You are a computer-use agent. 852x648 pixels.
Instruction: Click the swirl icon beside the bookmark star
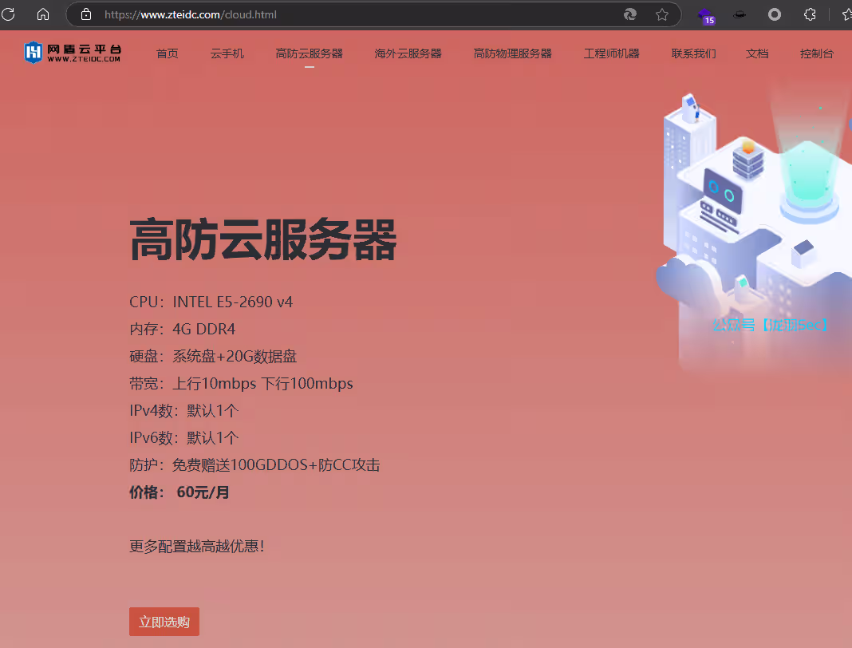coord(629,14)
